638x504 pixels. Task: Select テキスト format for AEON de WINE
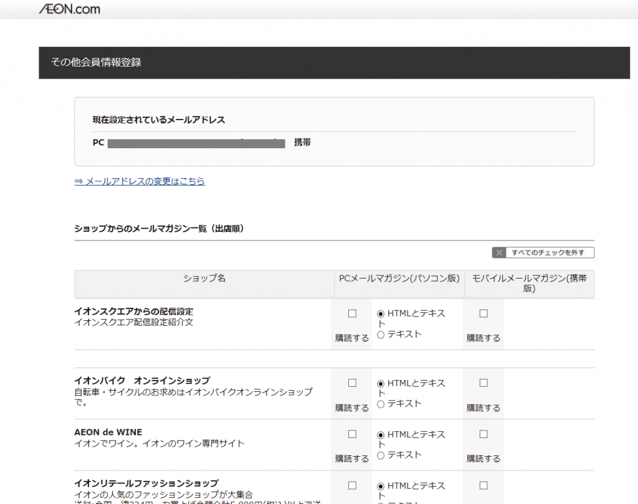tap(381, 455)
